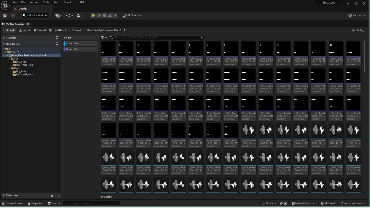Click the green Add button
Viewport: 370px width, 208px height.
[x=10, y=30]
